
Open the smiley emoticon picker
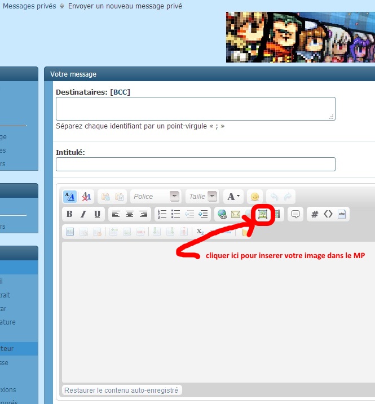click(x=255, y=197)
